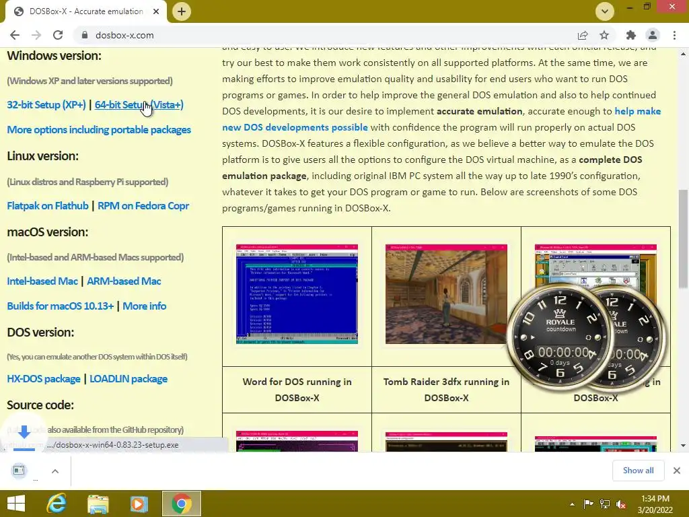The height and width of the screenshot is (517, 689).
Task: Click the "macOS version:" heading text
Action: point(48,232)
